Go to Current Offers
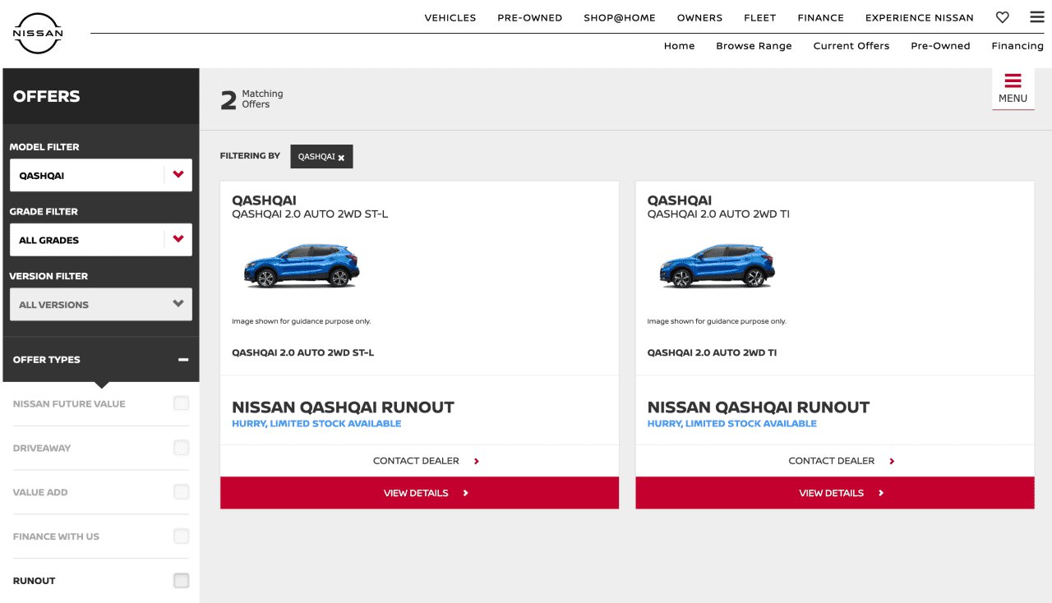The image size is (1052, 603). (x=851, y=46)
